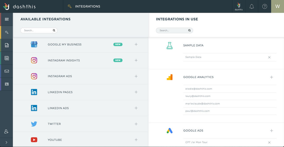Click the SAMPLE DATA heading
Viewport: 284px width, 147px height.
pos(193,46)
